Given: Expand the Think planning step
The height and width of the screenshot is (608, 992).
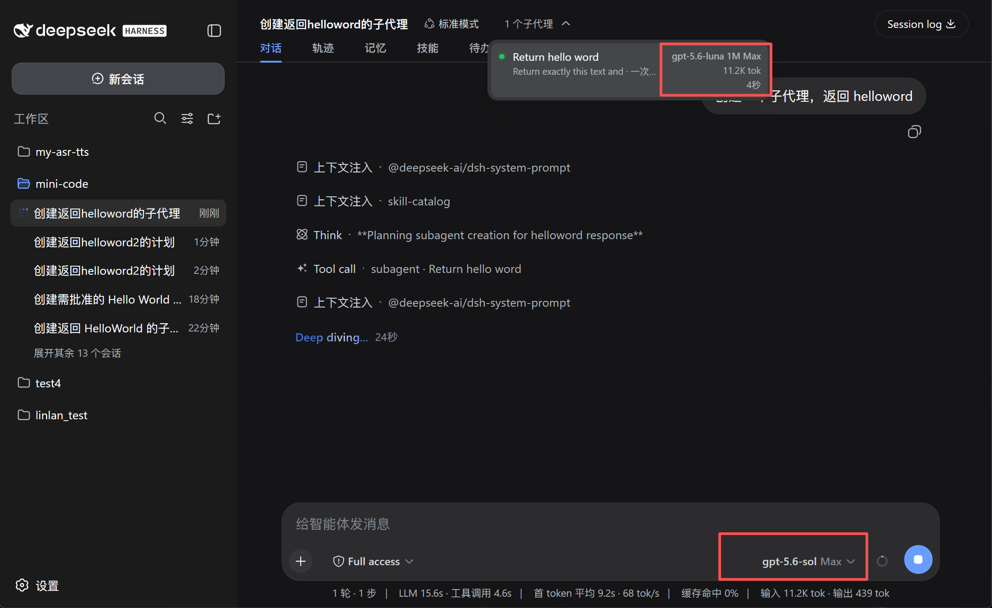Looking at the screenshot, I should (469, 235).
